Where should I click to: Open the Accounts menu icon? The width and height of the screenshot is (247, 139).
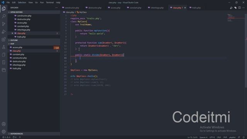tap(3, 124)
